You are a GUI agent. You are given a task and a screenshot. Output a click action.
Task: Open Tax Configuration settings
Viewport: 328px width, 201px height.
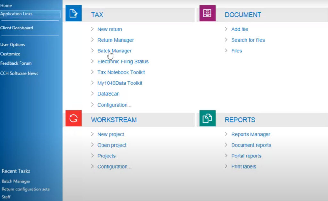pyautogui.click(x=114, y=105)
